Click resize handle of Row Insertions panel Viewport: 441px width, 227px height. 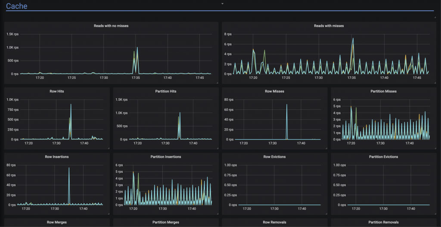pos(108,214)
